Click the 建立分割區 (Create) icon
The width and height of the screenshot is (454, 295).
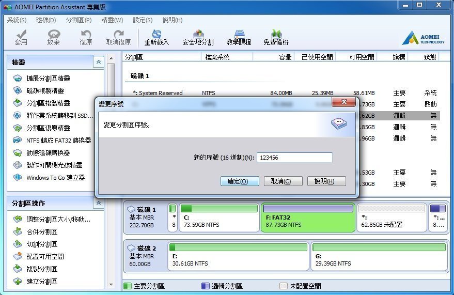tap(18, 281)
